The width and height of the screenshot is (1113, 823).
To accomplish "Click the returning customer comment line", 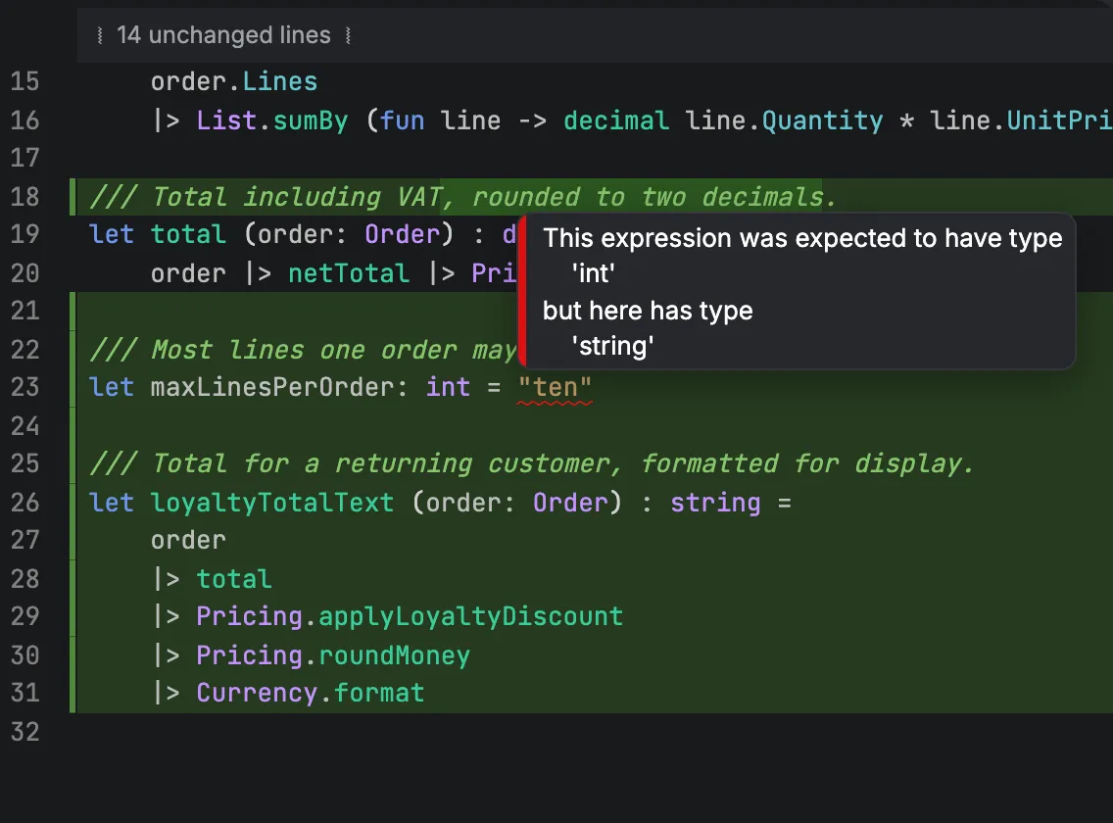I will tap(531, 463).
